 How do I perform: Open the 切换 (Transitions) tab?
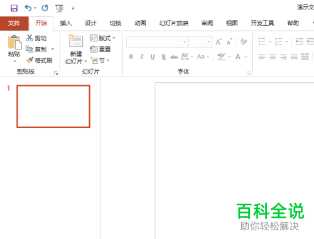tap(116, 23)
